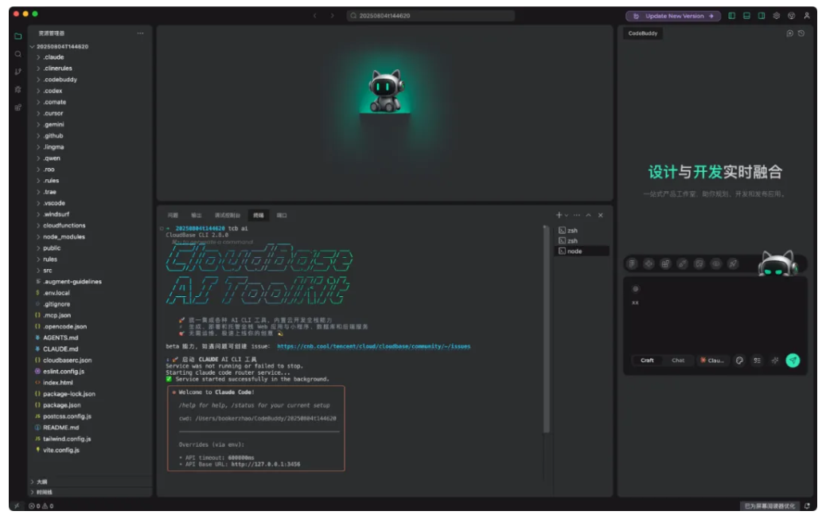Select Chat mode in CodeBuddy

(x=678, y=361)
